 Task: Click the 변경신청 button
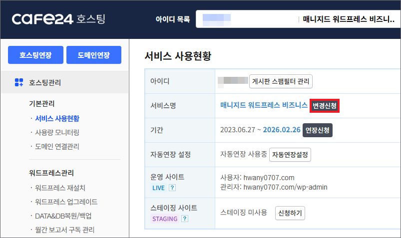click(325, 106)
